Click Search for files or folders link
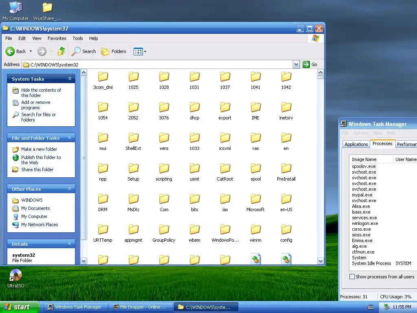The height and width of the screenshot is (313, 417). pyautogui.click(x=38, y=117)
